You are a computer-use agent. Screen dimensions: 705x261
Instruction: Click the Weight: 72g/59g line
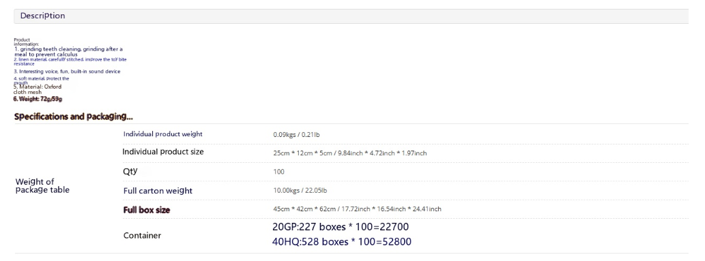point(38,99)
